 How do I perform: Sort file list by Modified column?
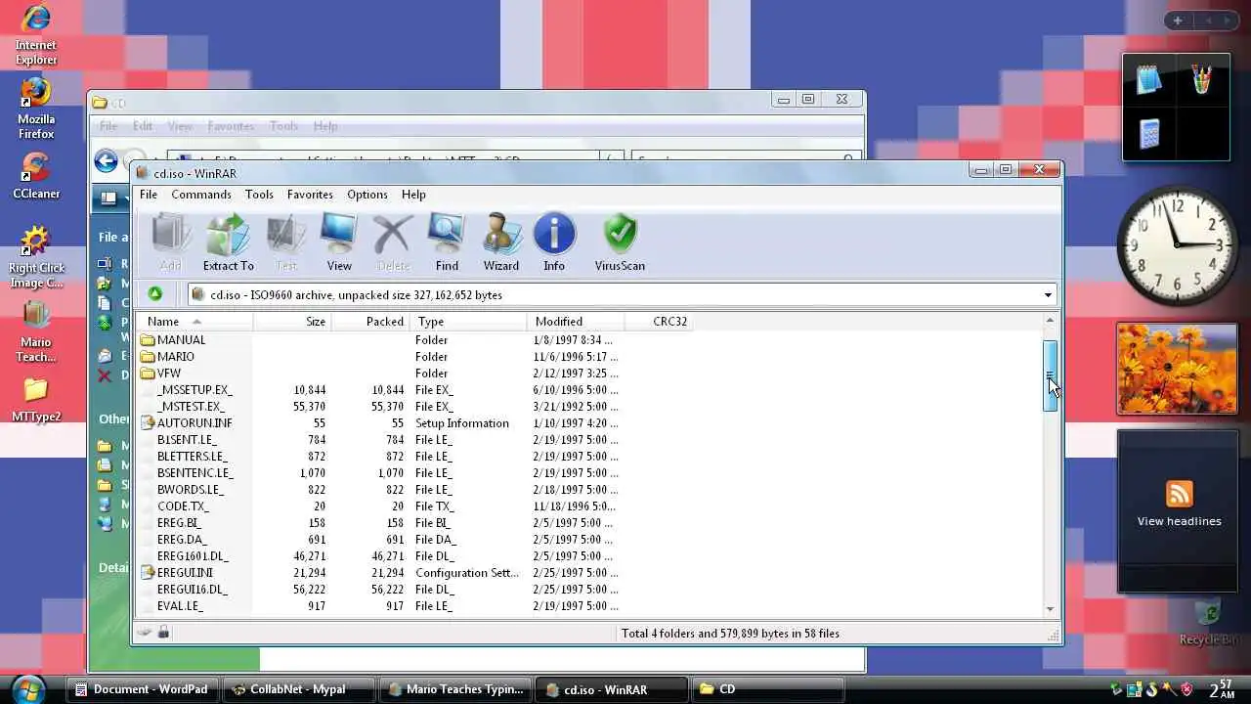click(576, 322)
